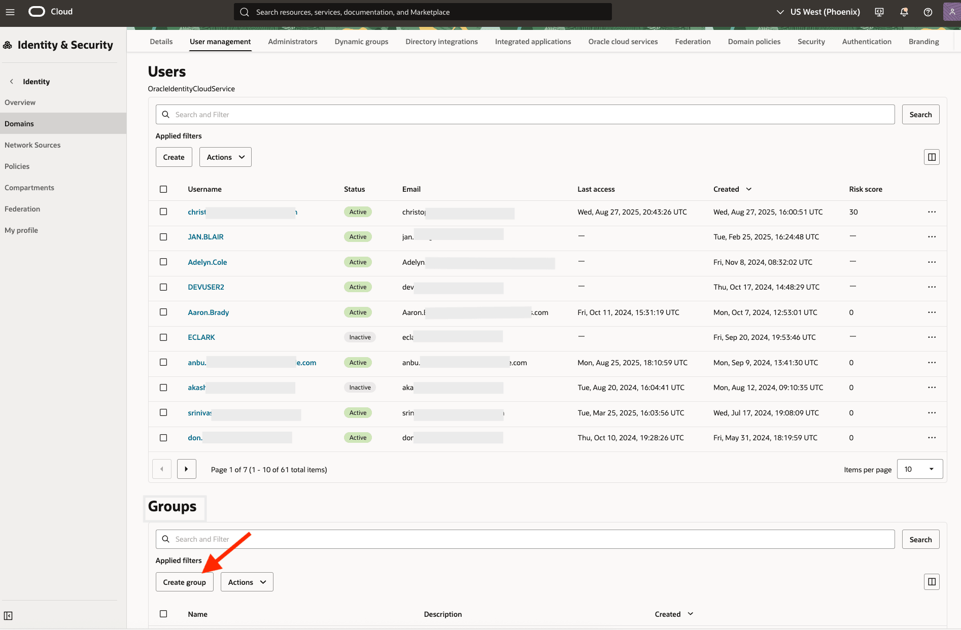Open the navigation hamburger menu
Screen dimensions: 961x630
[10, 12]
